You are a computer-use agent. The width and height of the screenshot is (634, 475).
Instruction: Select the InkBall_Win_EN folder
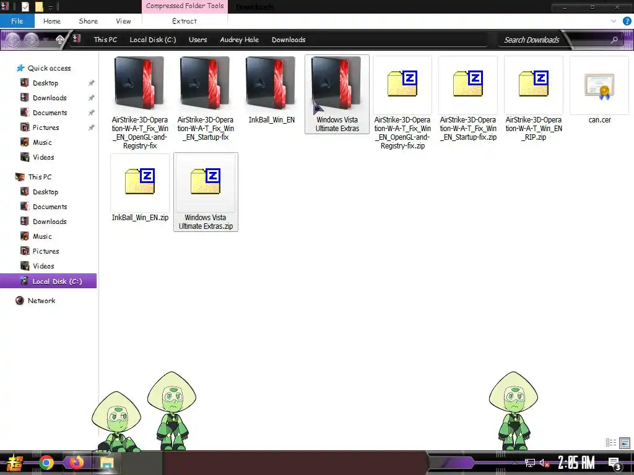(271, 90)
